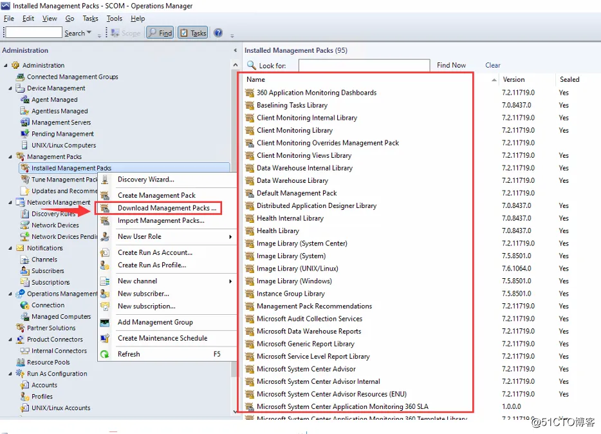Click the UNIX/Linux Computers tree icon

24,146
